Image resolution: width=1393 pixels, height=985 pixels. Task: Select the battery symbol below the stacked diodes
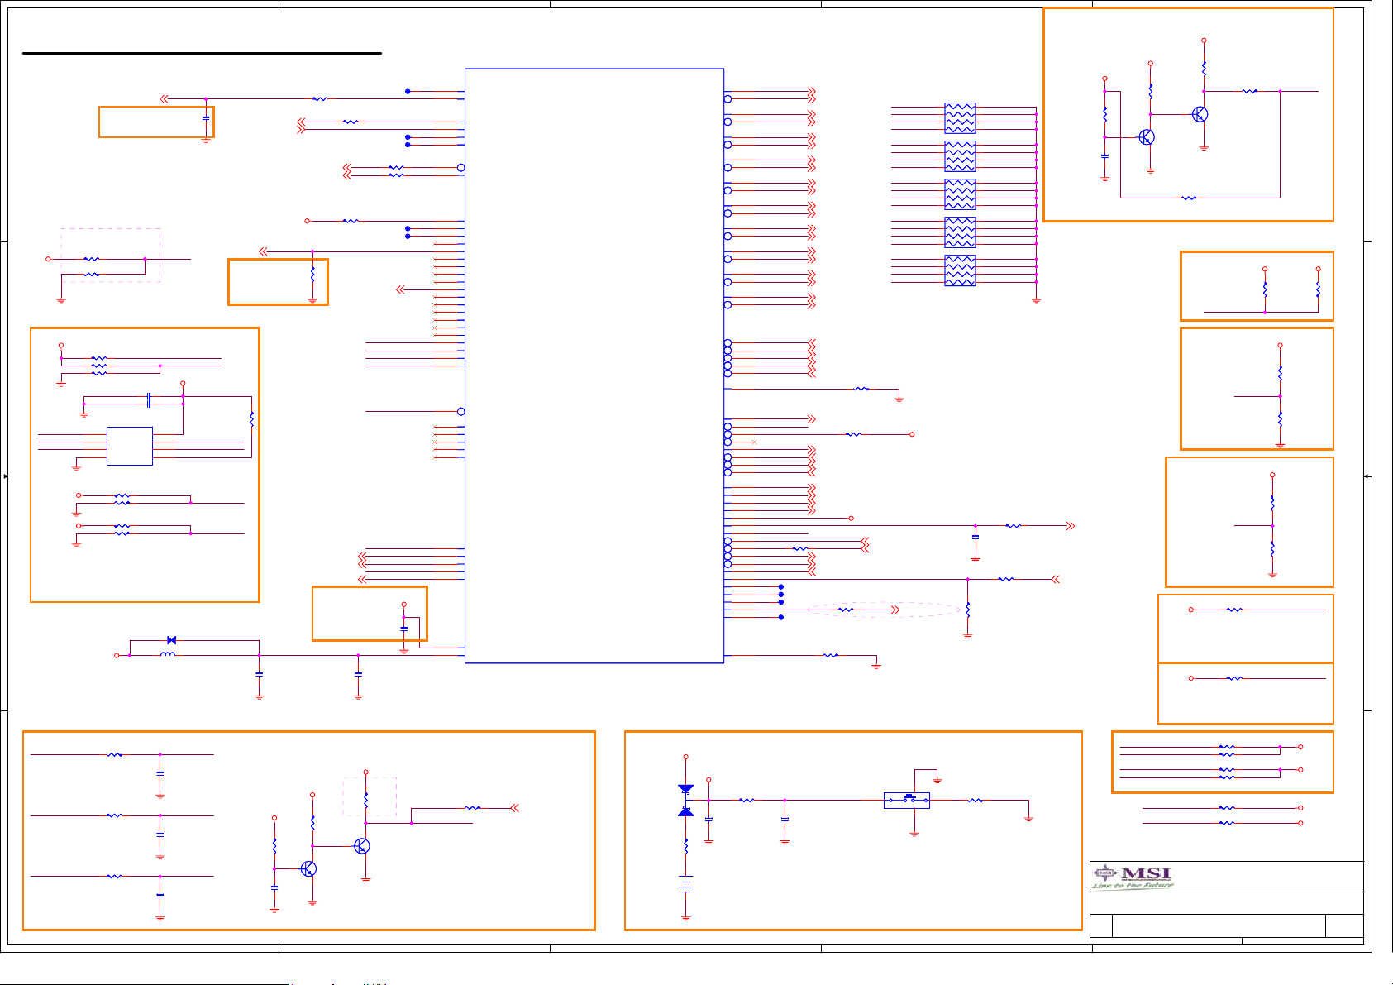pyautogui.click(x=685, y=884)
